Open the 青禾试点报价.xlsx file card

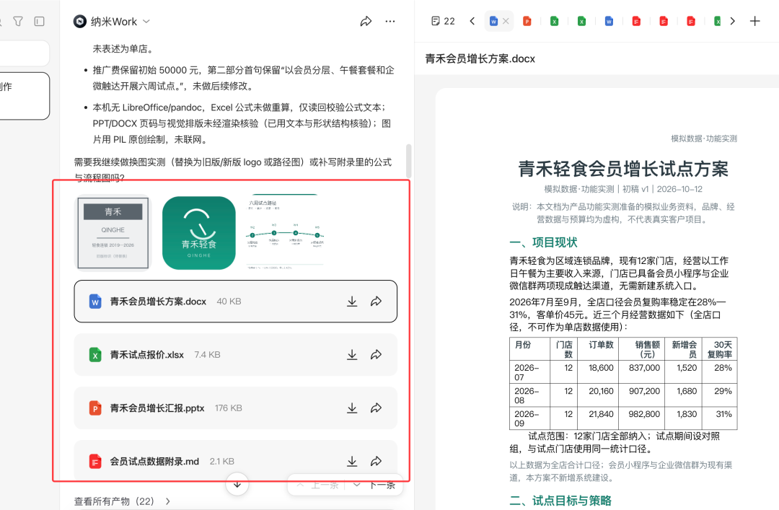click(235, 354)
